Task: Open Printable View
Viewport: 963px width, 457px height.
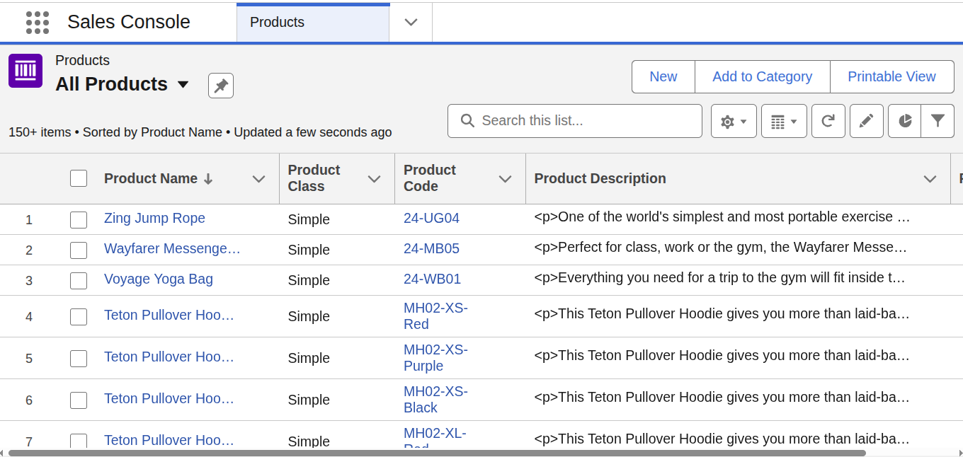Action: [891, 76]
